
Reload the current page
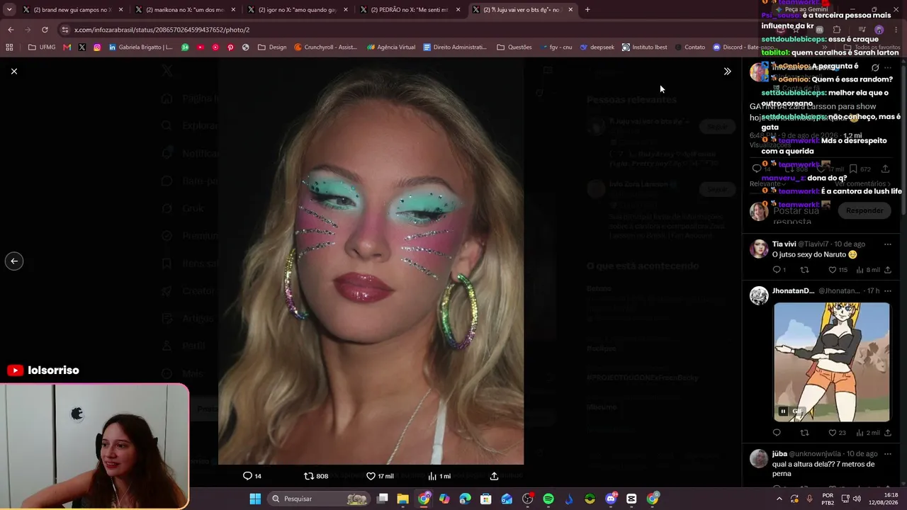45,30
